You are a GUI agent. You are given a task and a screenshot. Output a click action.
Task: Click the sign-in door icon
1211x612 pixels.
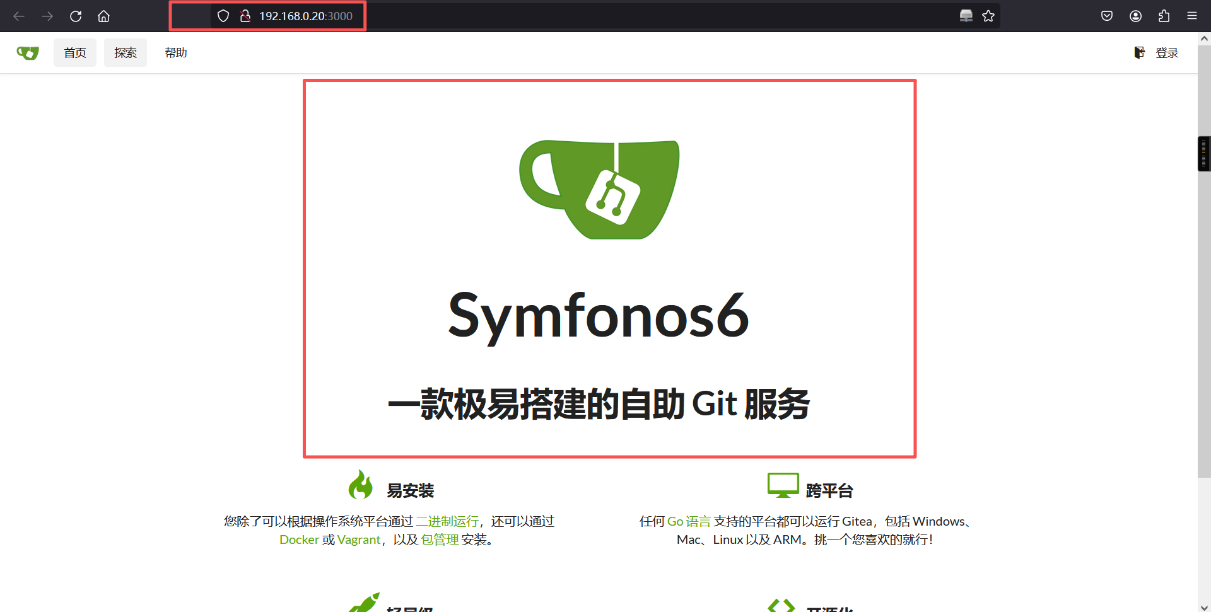pos(1139,53)
